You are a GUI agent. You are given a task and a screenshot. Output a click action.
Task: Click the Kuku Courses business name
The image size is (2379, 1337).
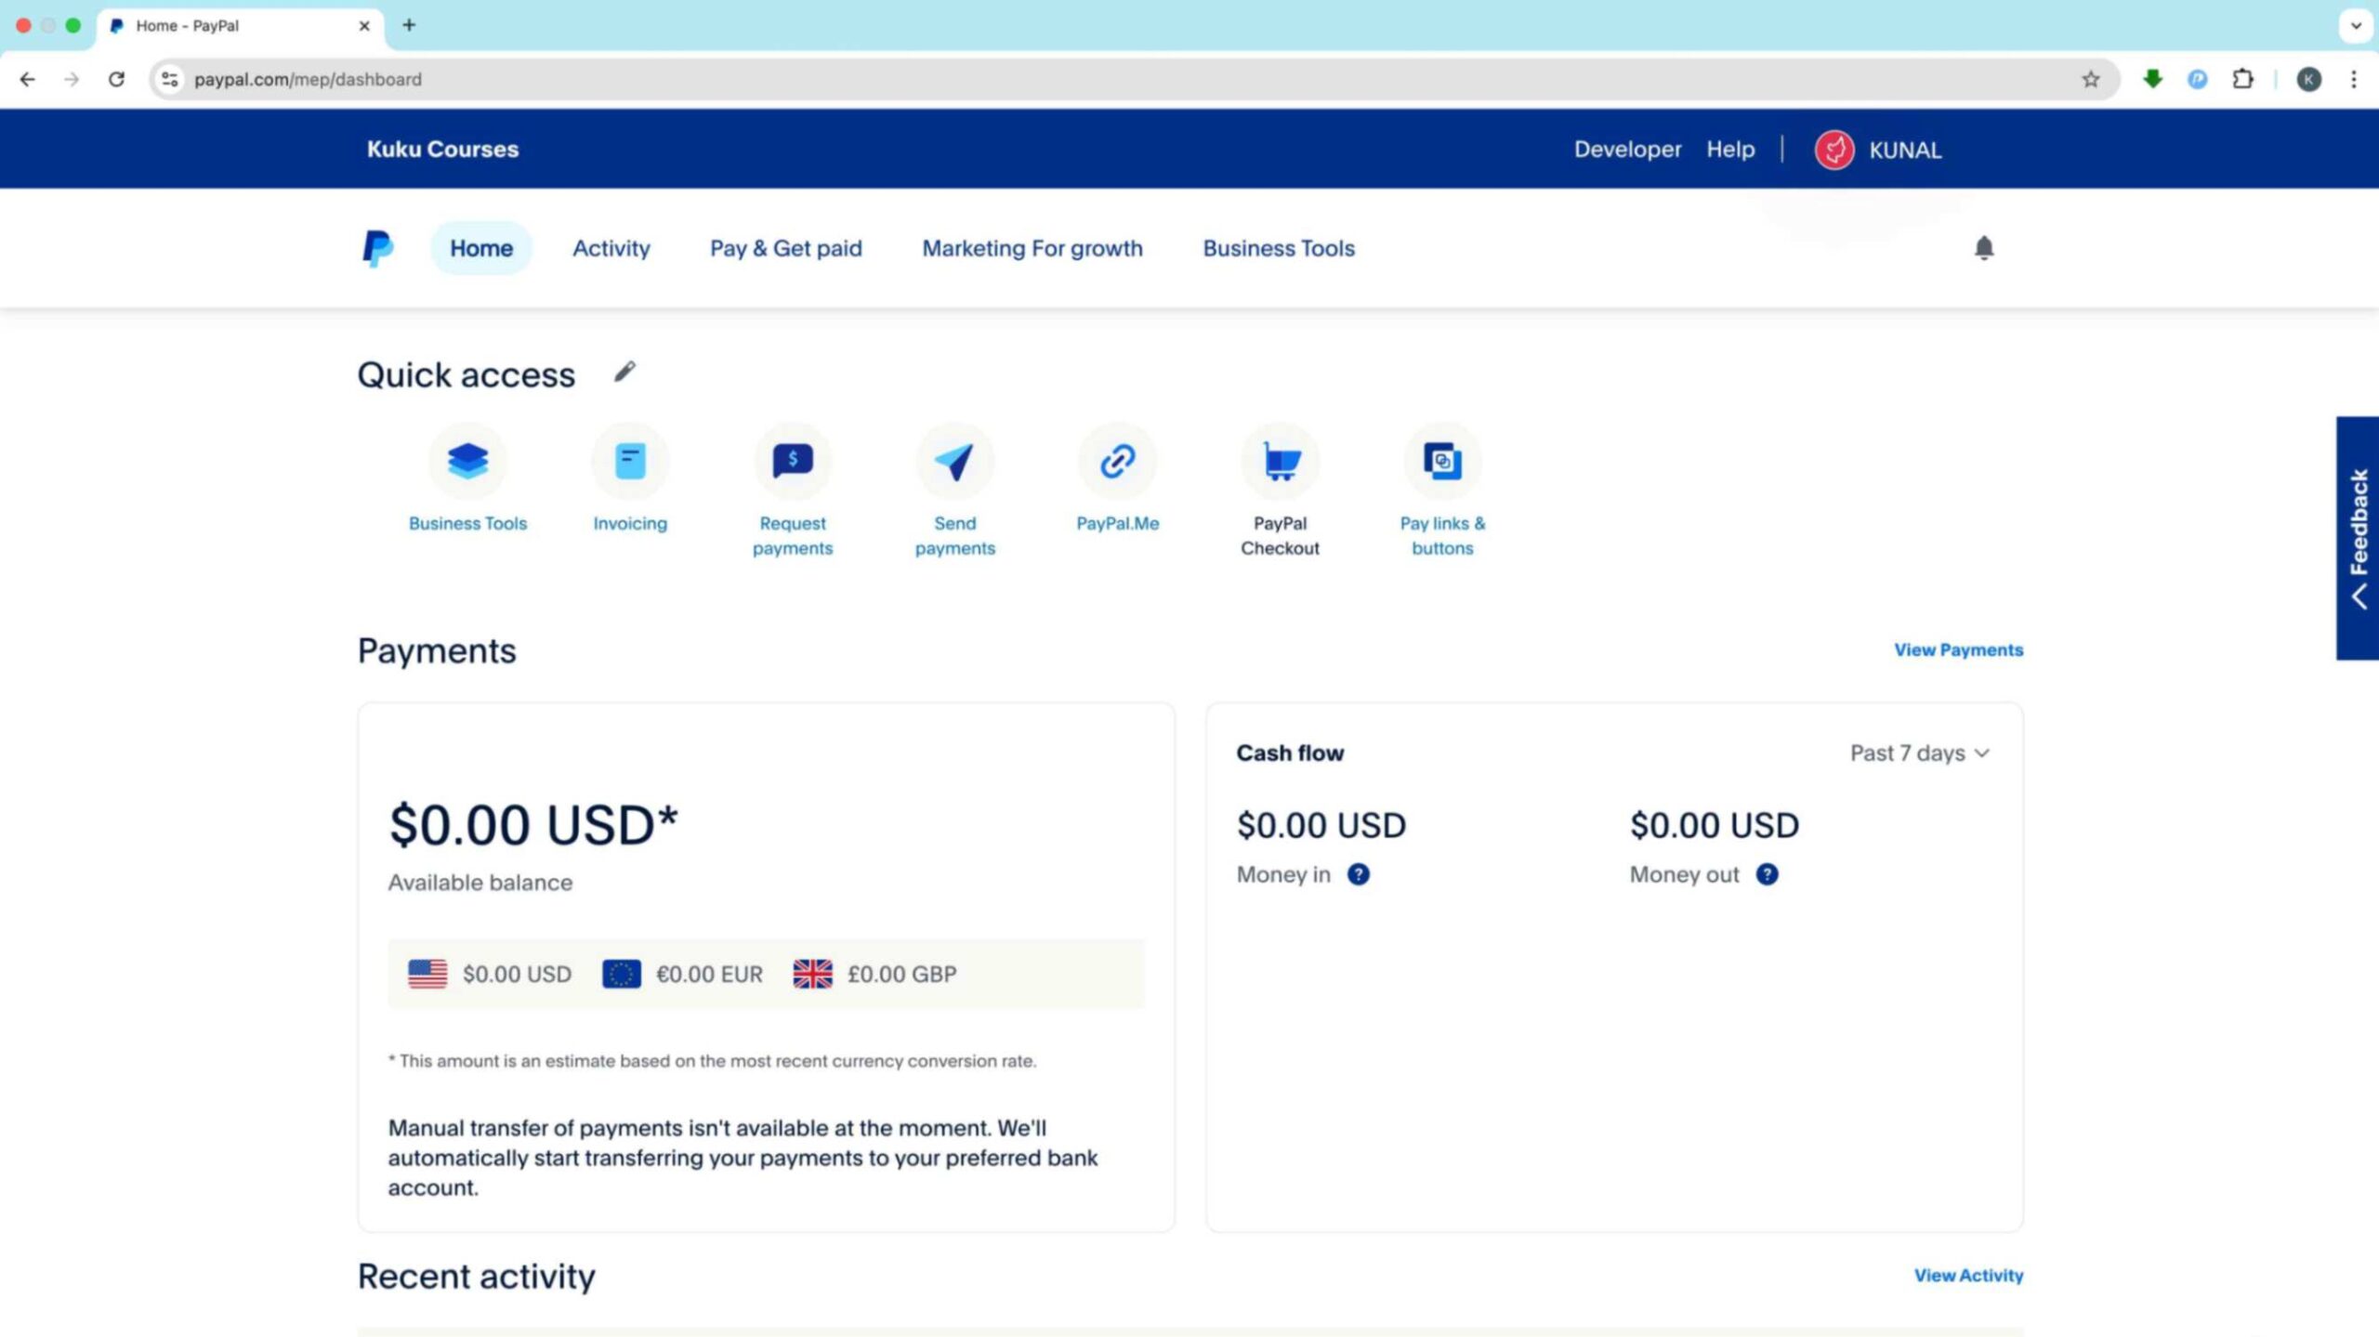coord(442,150)
